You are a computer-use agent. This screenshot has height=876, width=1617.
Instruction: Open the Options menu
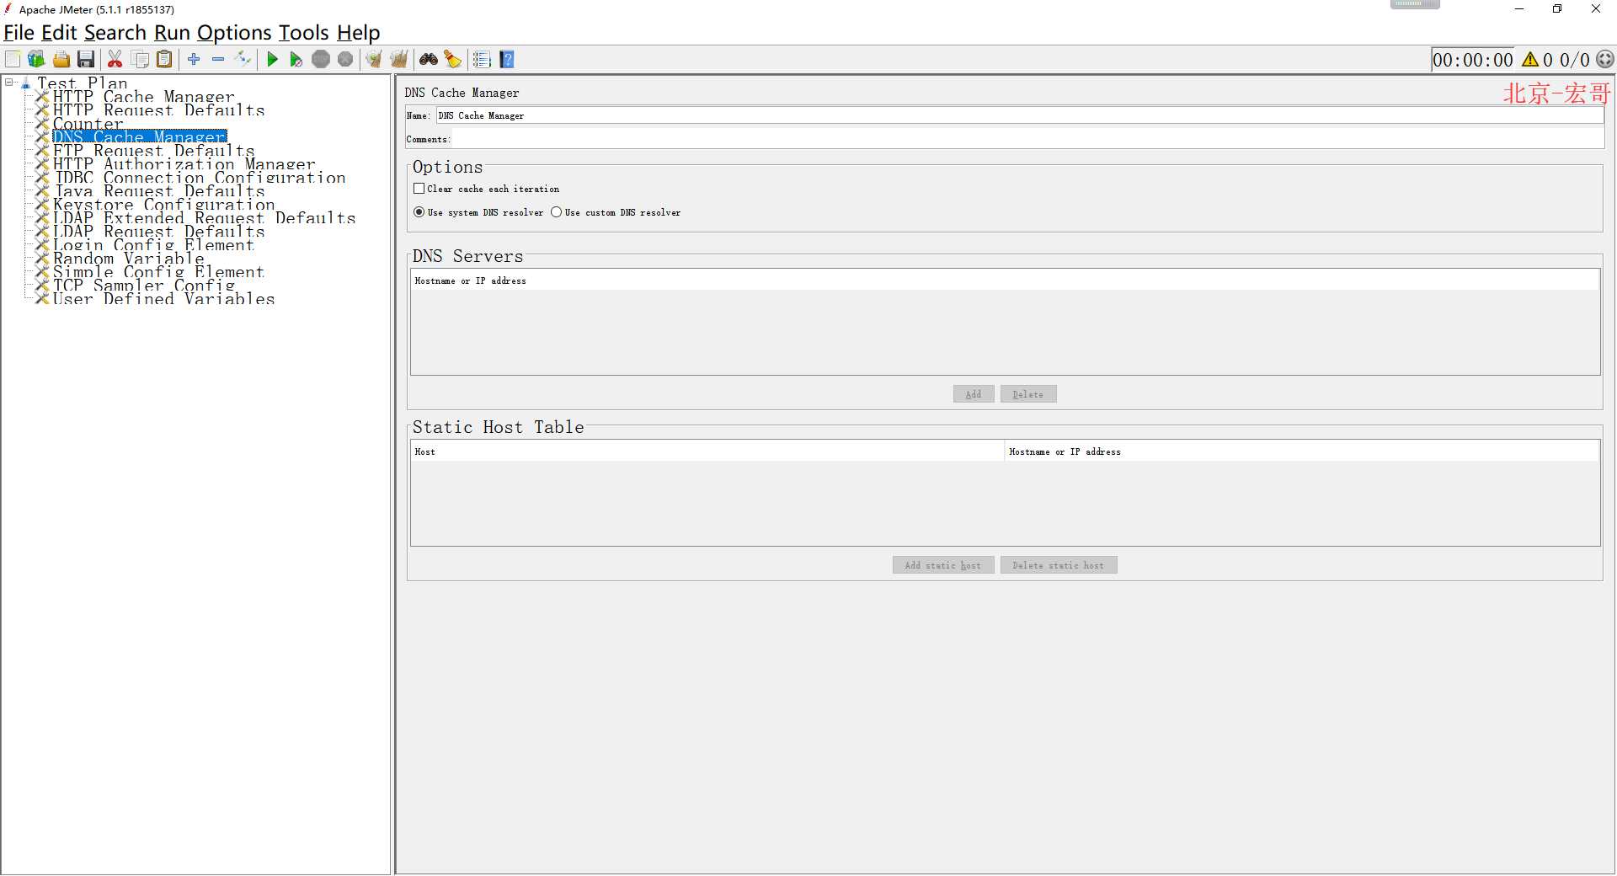pyautogui.click(x=234, y=33)
